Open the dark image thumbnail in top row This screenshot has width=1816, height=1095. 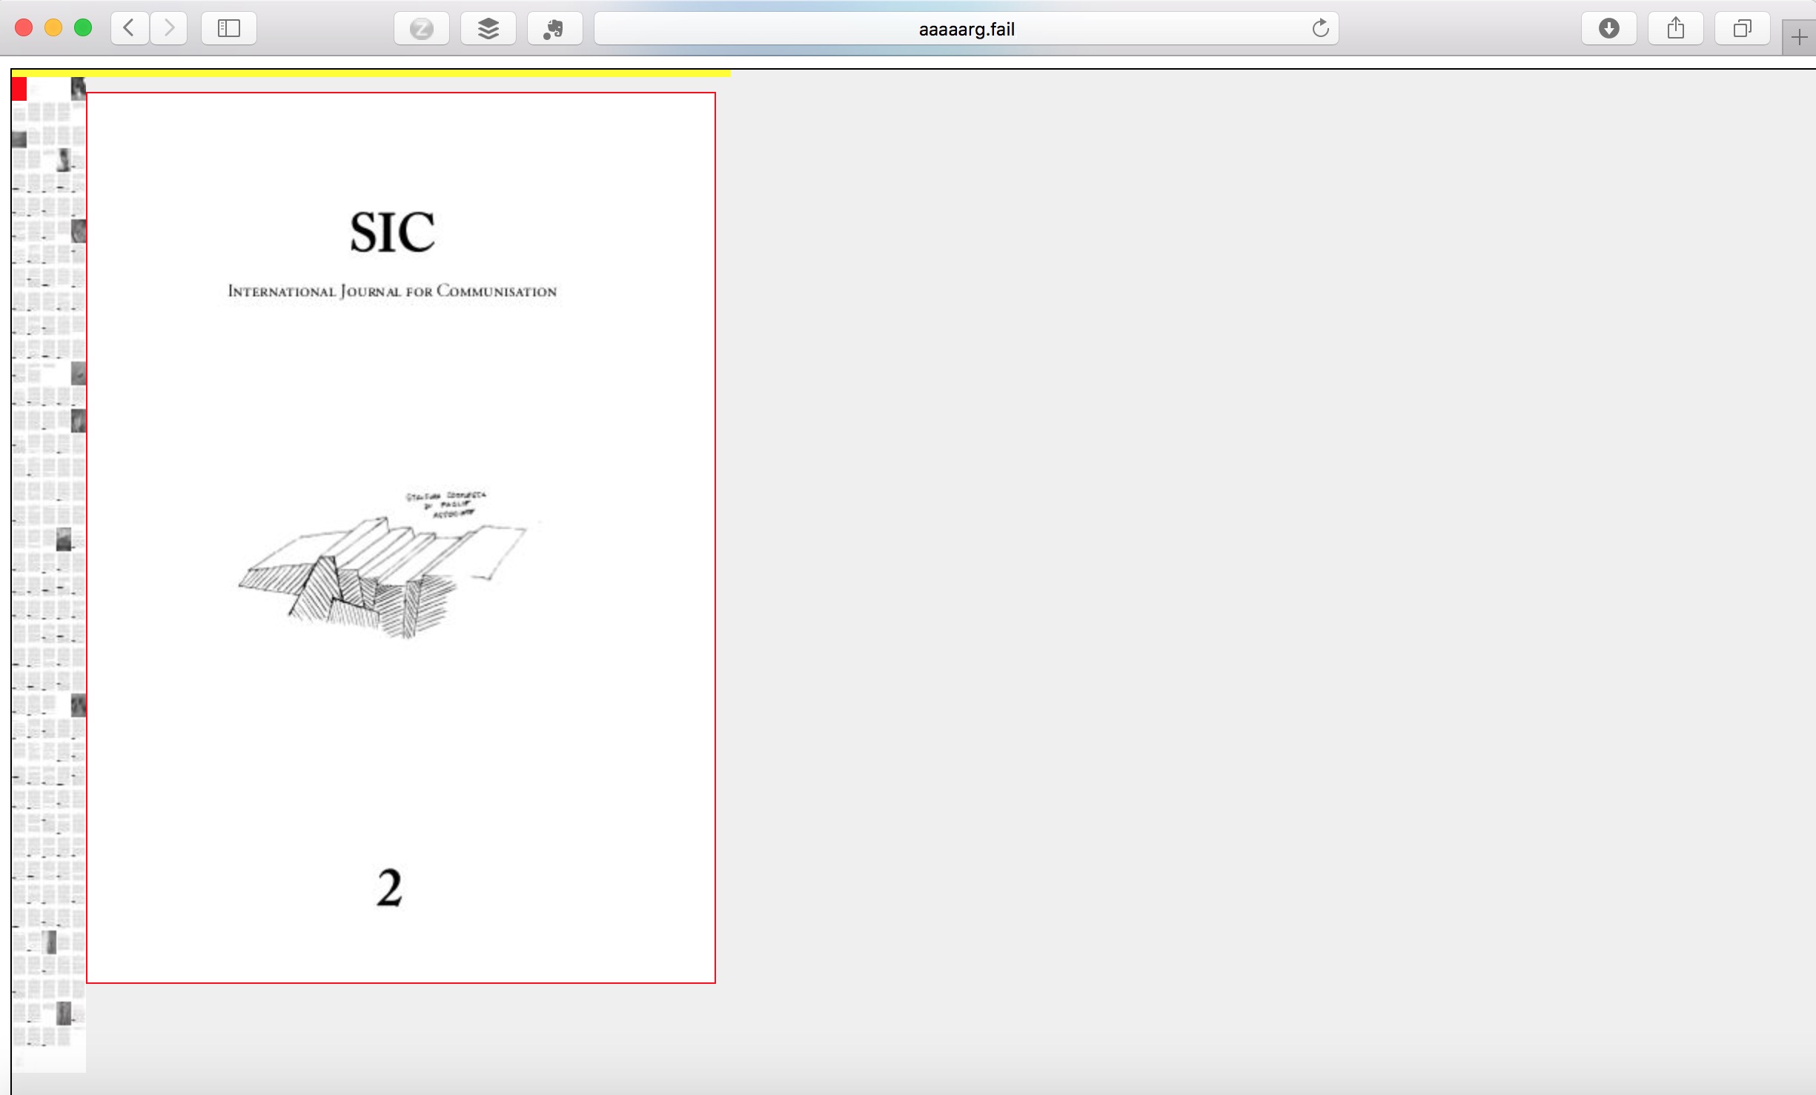pyautogui.click(x=79, y=89)
